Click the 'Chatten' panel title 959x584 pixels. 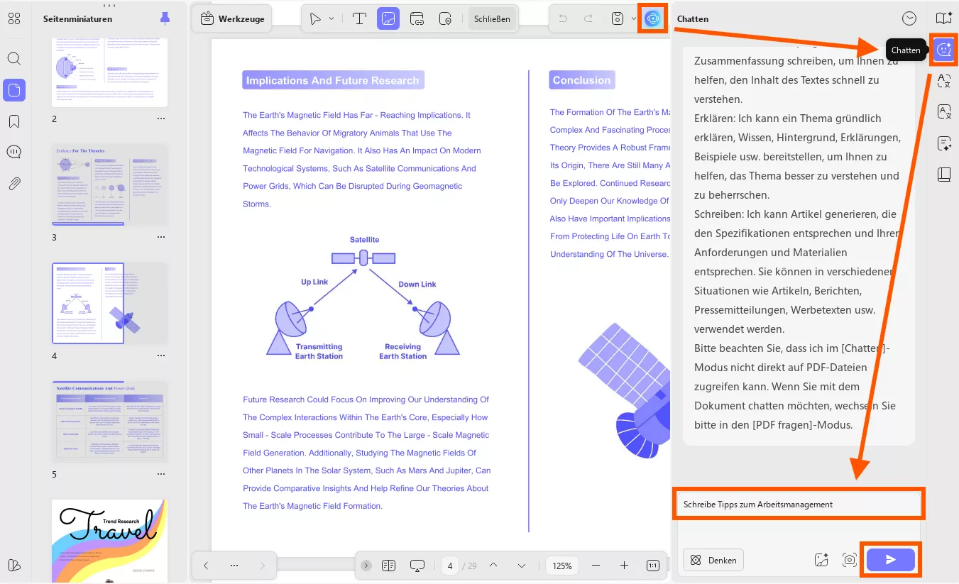click(x=693, y=19)
